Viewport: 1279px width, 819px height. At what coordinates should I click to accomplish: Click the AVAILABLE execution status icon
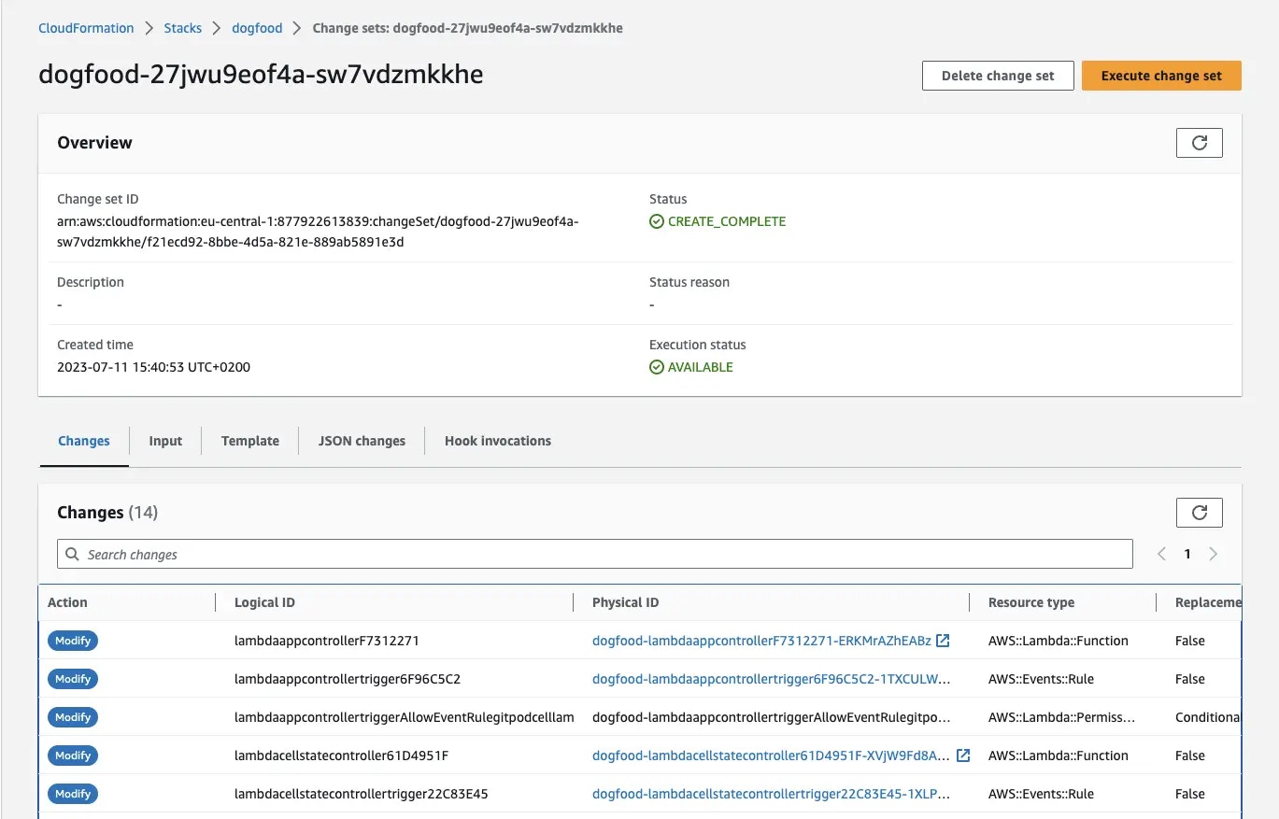(x=657, y=367)
